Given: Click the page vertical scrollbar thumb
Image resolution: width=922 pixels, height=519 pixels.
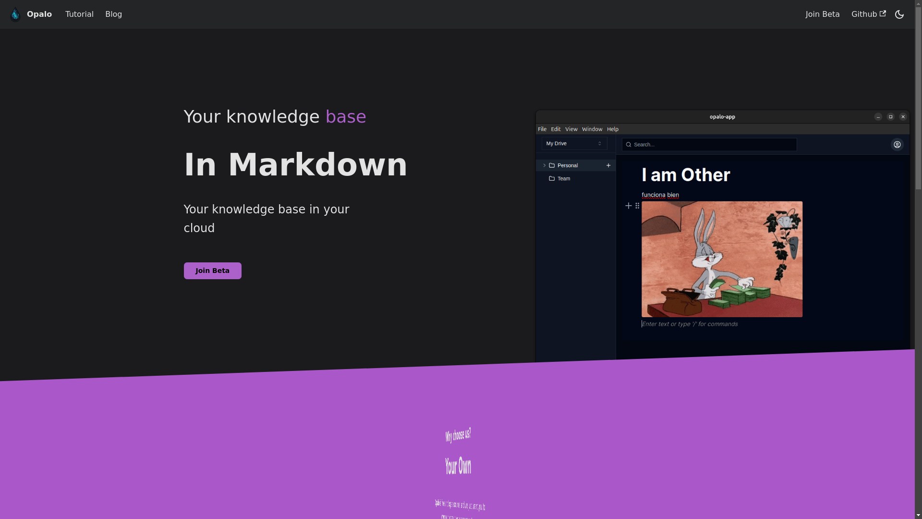Looking at the screenshot, I should (918, 99).
